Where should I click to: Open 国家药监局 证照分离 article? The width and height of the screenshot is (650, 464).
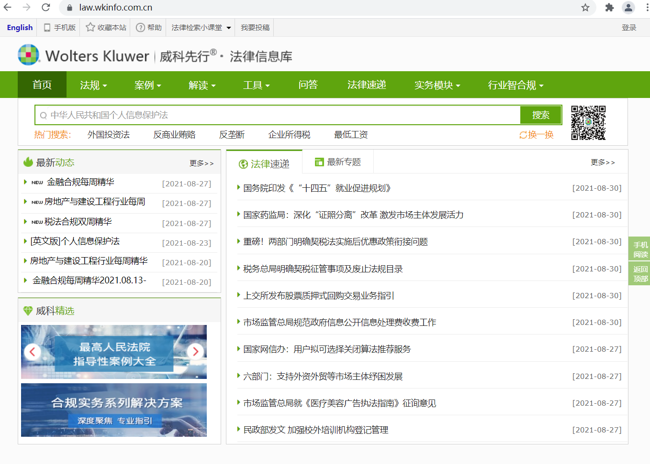coord(353,215)
